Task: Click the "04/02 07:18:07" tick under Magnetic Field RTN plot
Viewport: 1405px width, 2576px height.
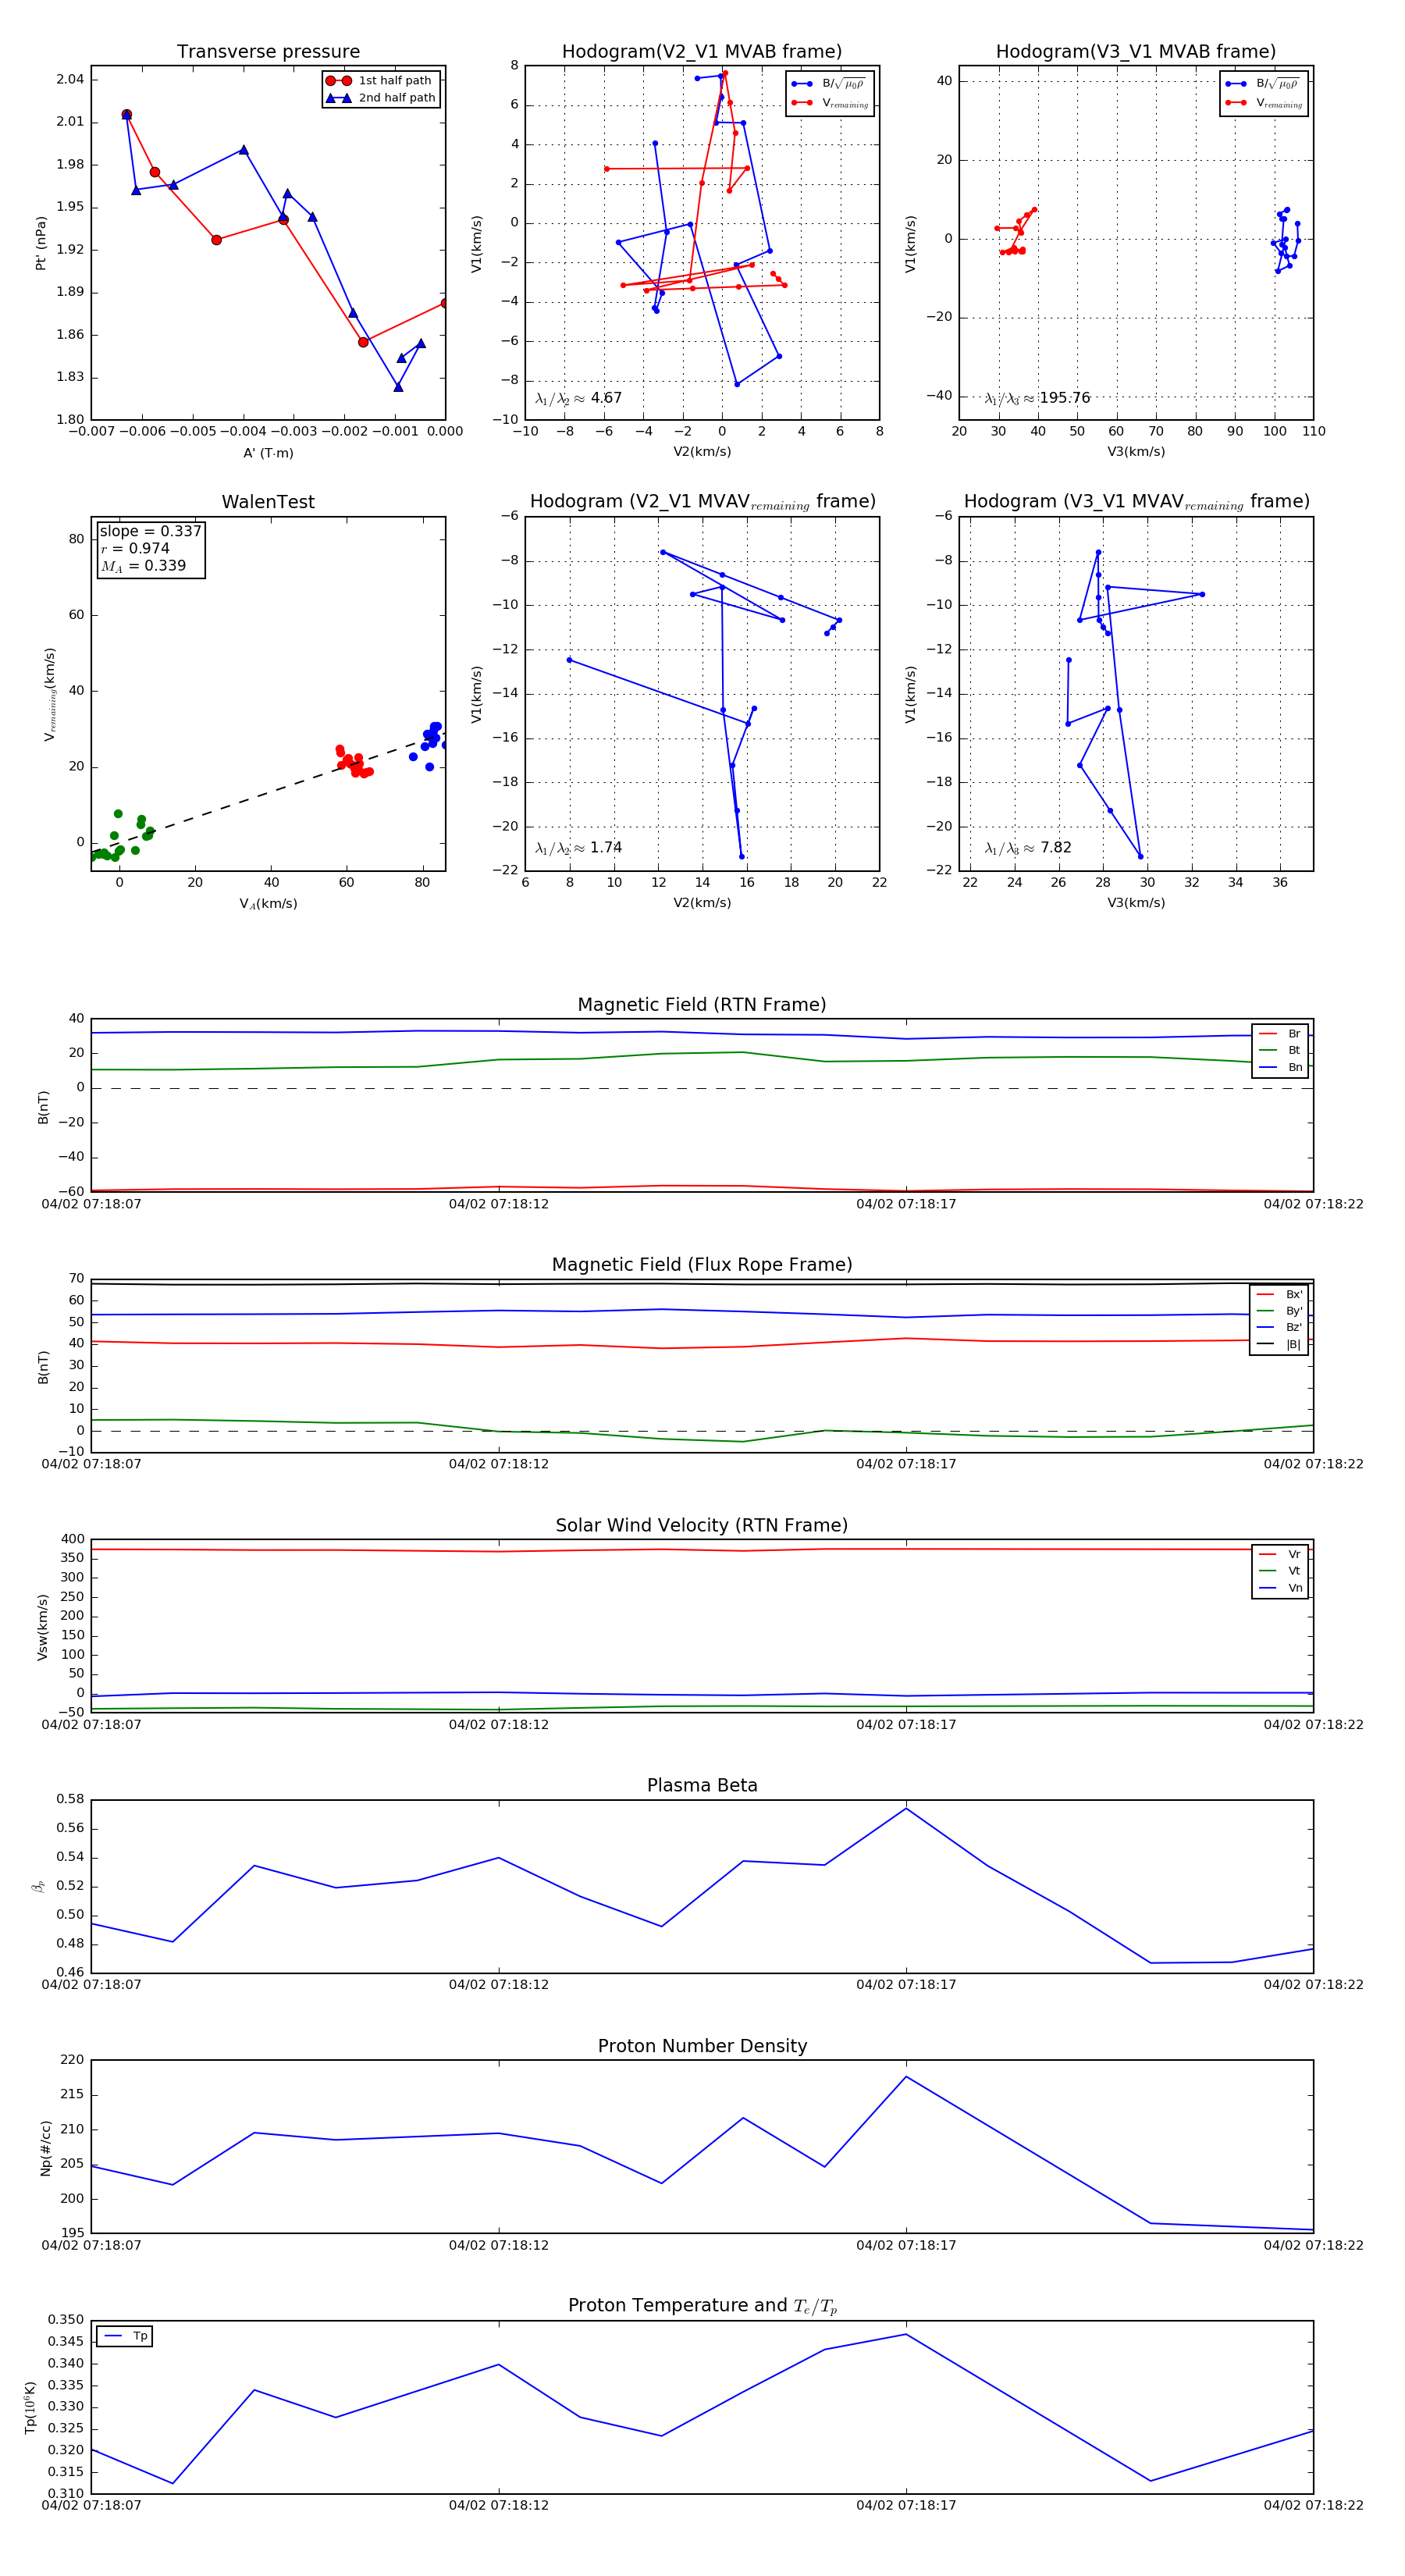Action: point(91,1205)
